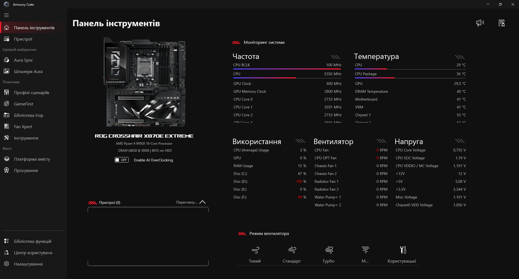Click the ROG CROSSHAIR X870E EXTREME title
The height and width of the screenshot is (279, 519).
coord(144,136)
